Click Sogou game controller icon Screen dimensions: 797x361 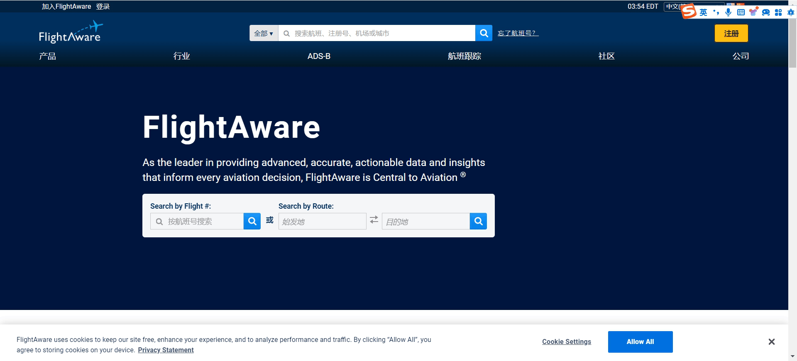tap(766, 12)
